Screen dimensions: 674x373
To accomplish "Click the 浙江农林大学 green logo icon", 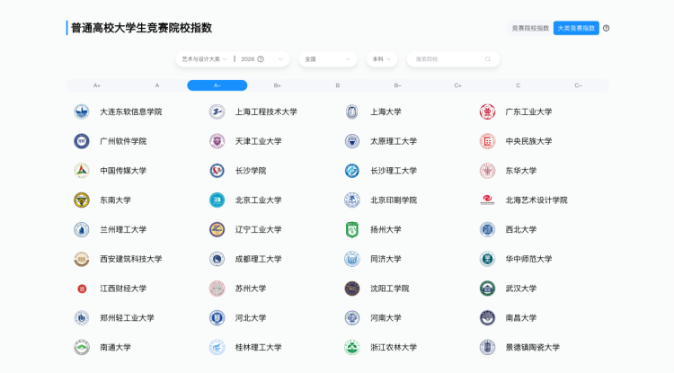I will click(x=351, y=347).
